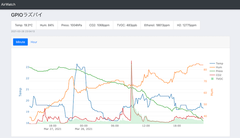Click the GPIOラズパイ page heading
Screen dimensions: 240x138
pyautogui.click(x=26, y=15)
